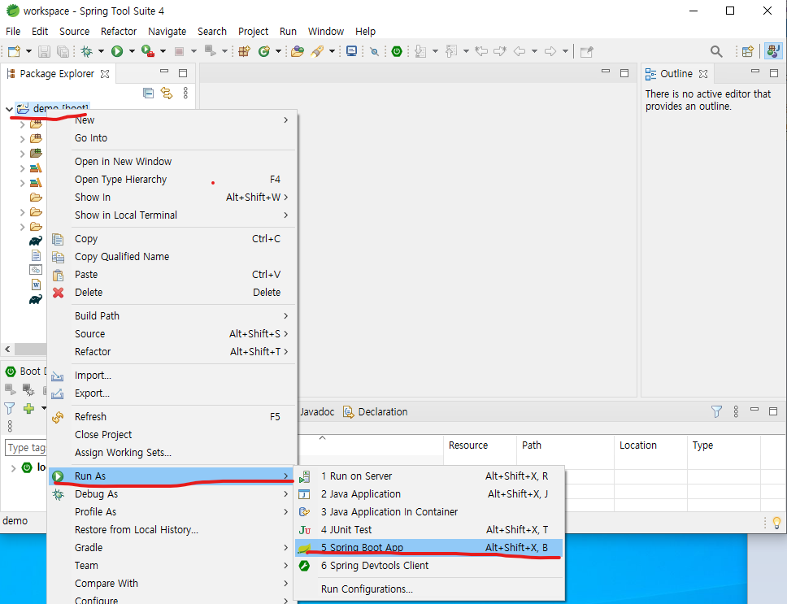Screen dimensions: 787x604
Task: Click Delete in context menu
Action: 172,293
